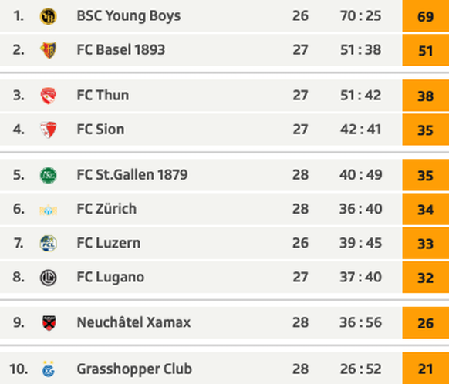Click the FC Lugano circular logo
This screenshot has height=384, width=449.
pyautogui.click(x=48, y=278)
